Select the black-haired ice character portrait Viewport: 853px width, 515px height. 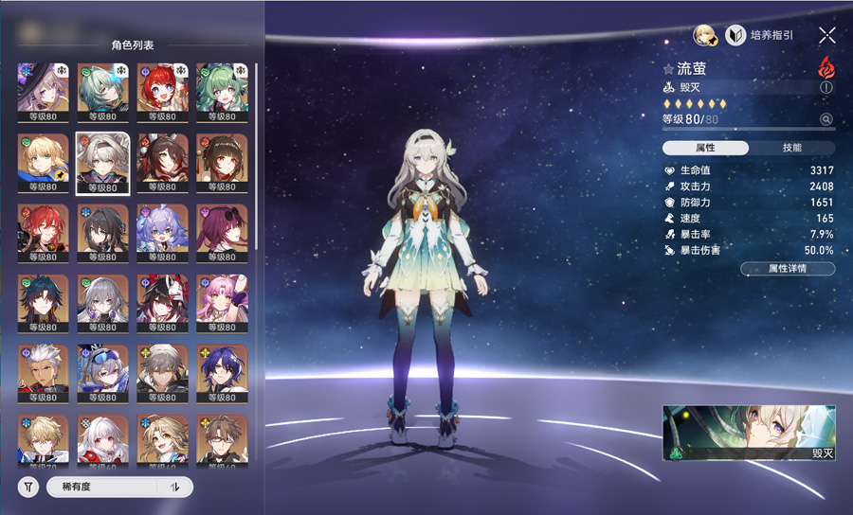(x=102, y=233)
